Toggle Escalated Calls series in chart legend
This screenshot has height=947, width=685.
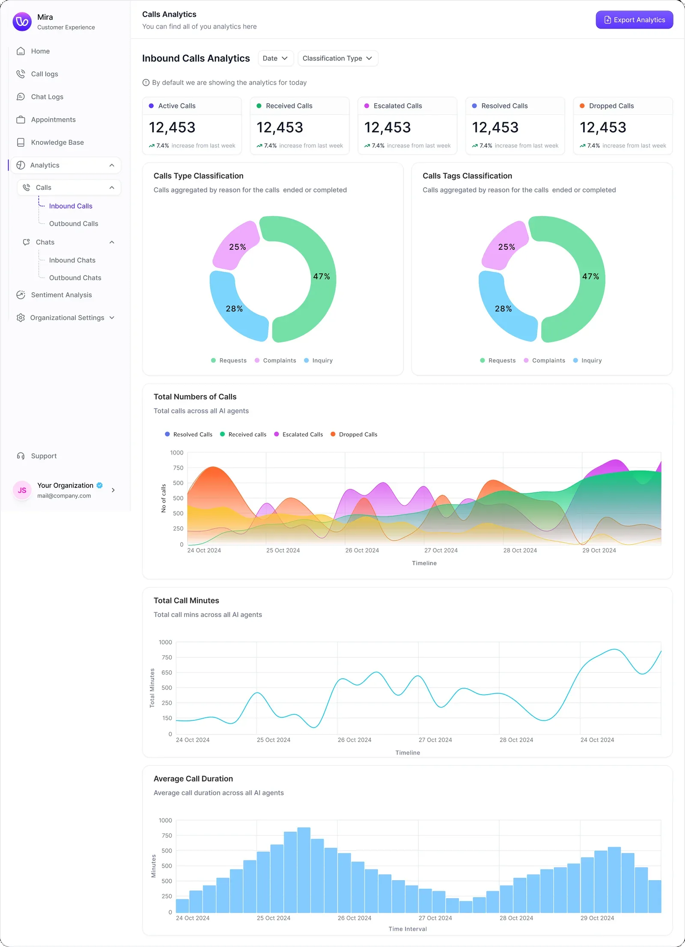point(298,435)
